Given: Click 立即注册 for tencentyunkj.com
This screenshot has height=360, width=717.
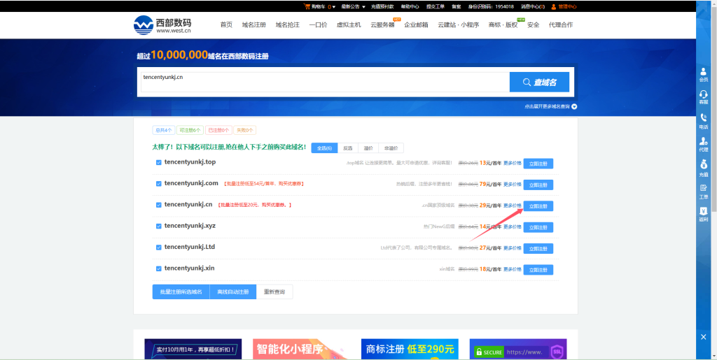Looking at the screenshot, I should click(538, 185).
